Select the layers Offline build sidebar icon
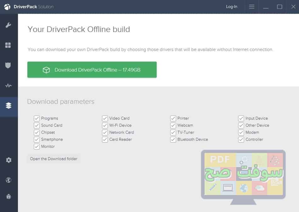Viewport: 299px width, 212px height. [x=9, y=106]
